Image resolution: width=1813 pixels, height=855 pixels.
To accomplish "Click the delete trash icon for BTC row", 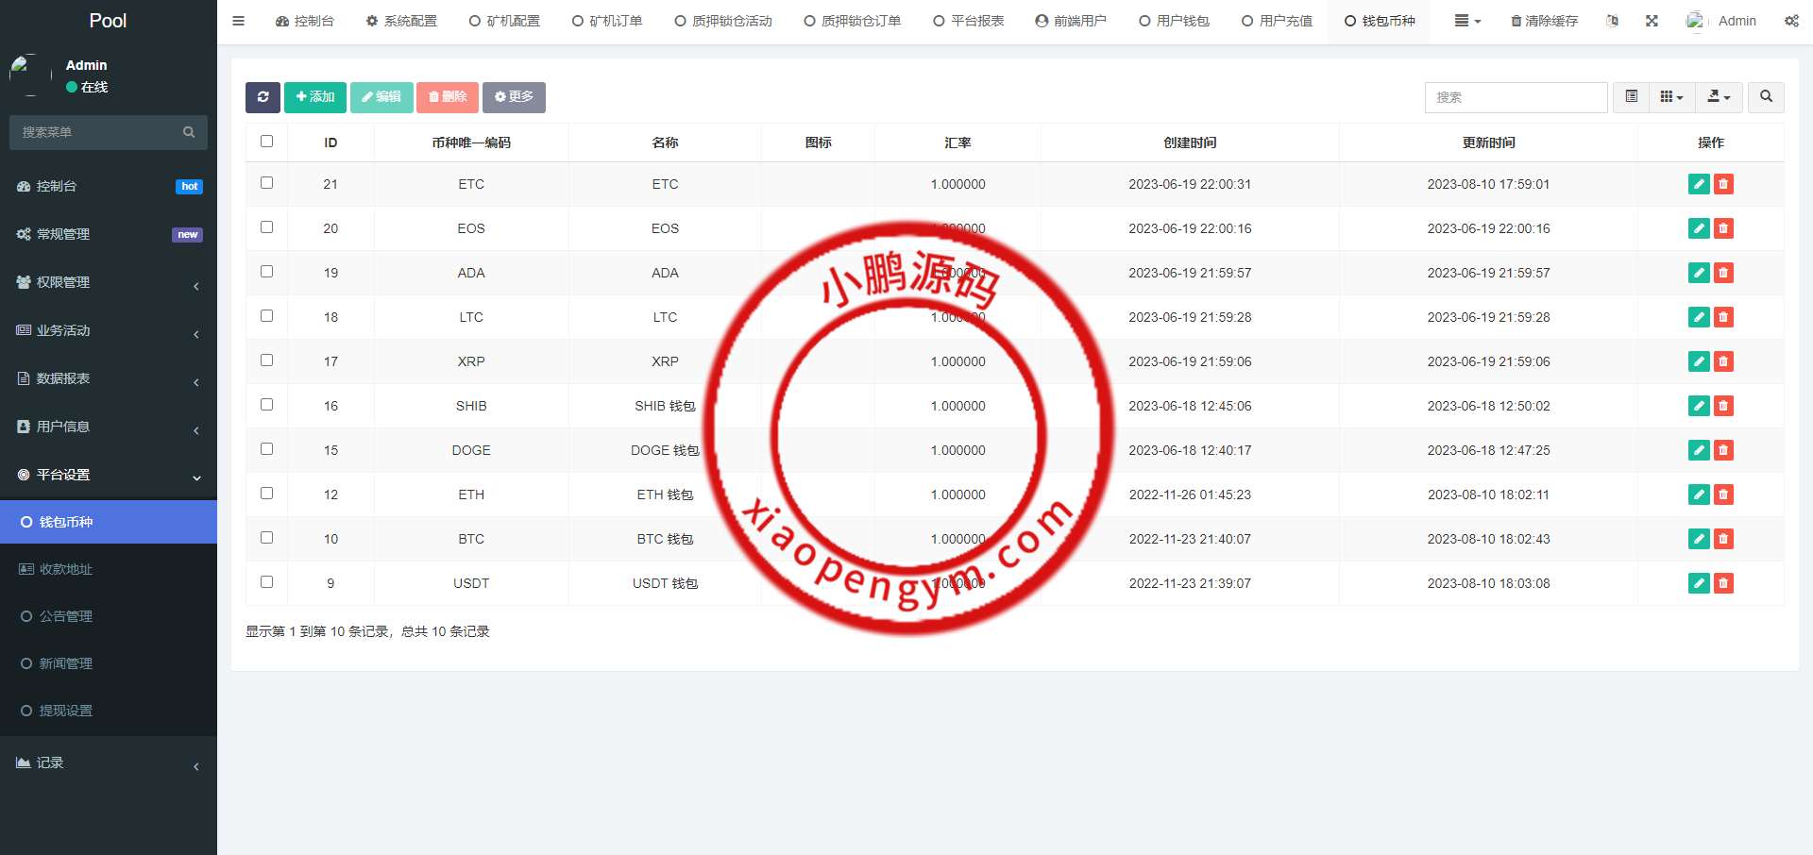I will 1723,539.
